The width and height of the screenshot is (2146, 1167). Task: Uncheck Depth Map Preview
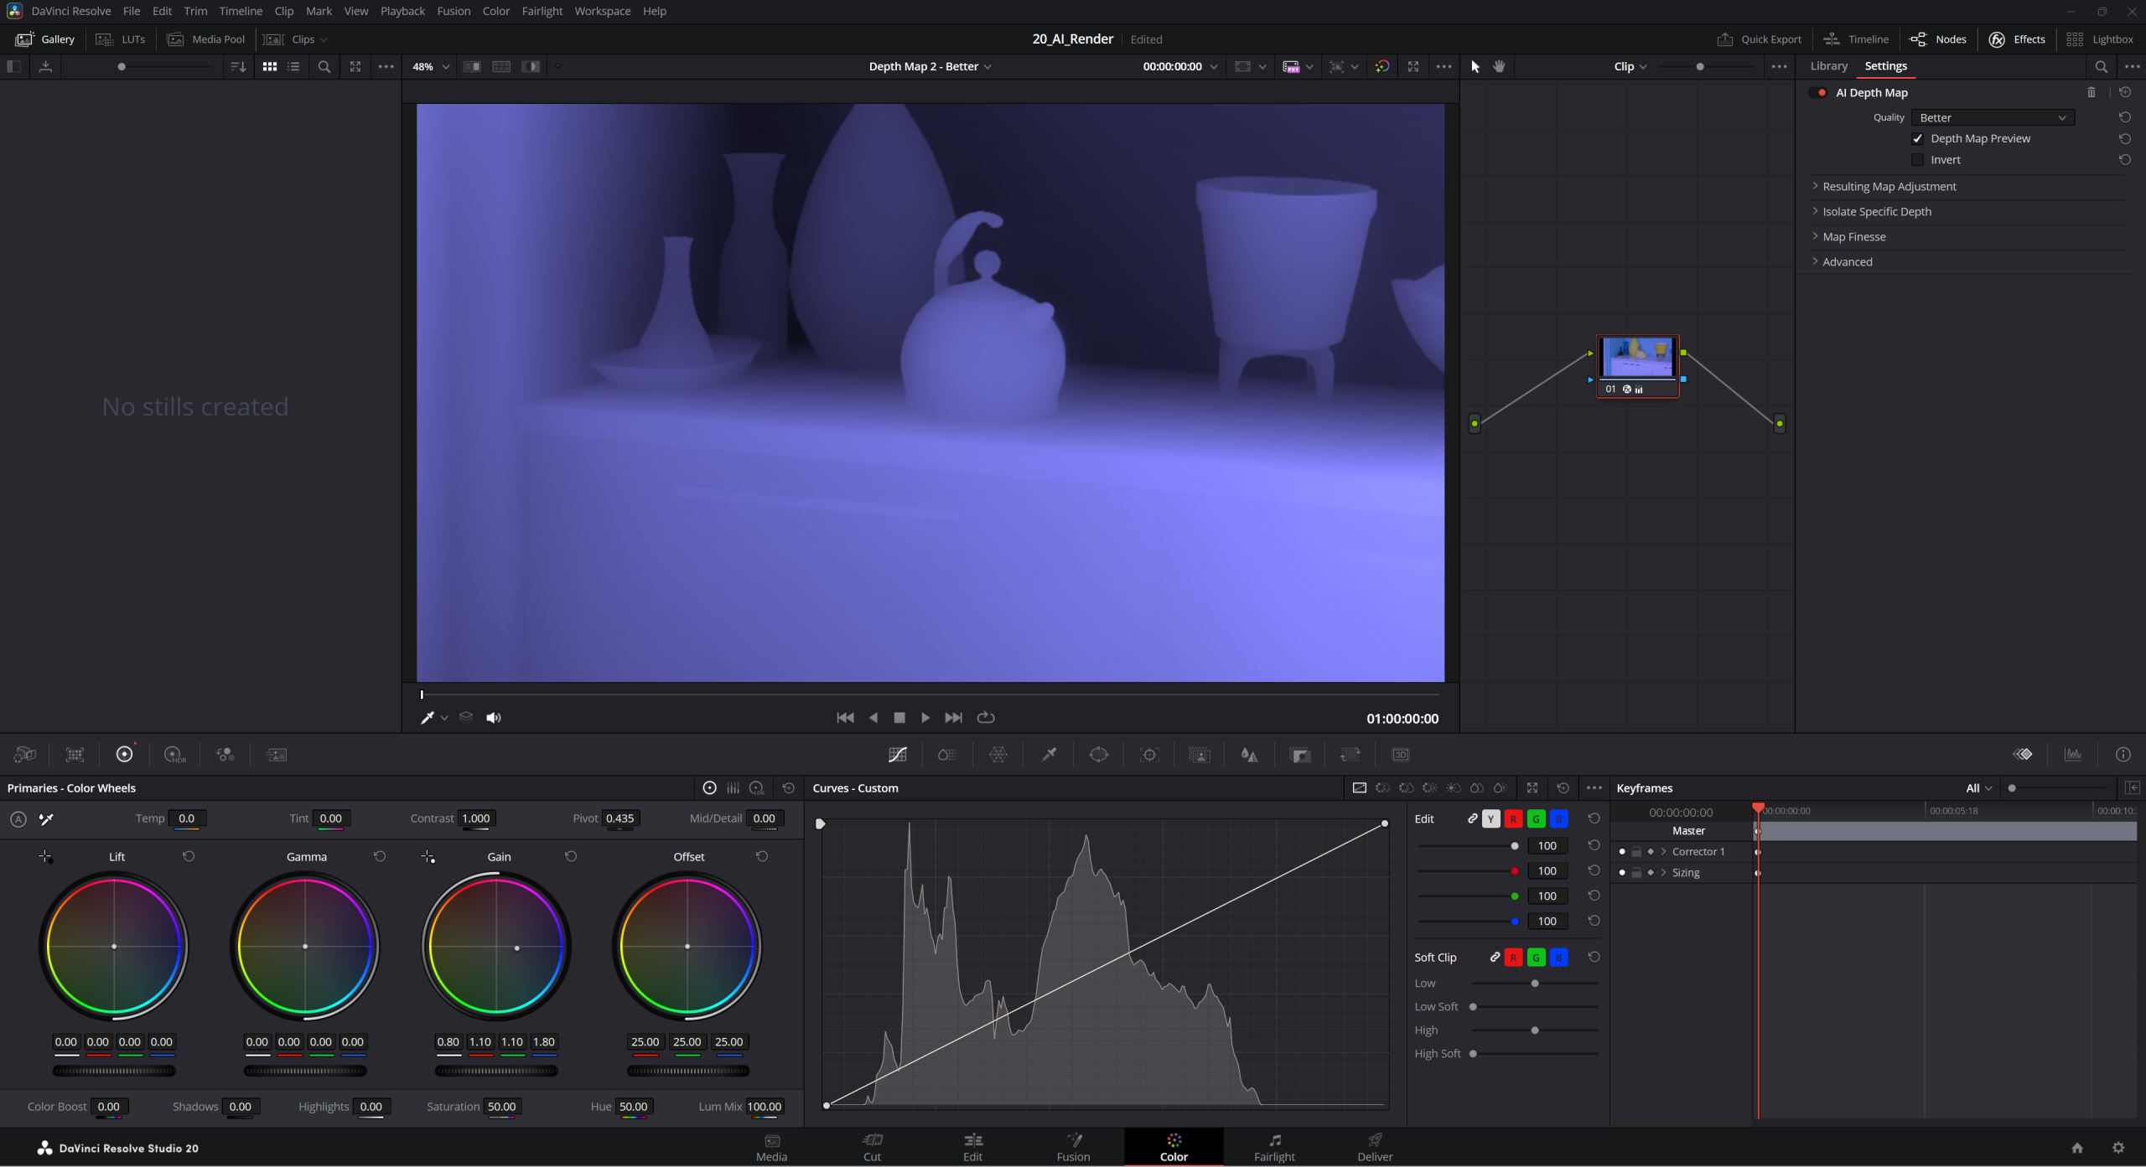click(1918, 138)
